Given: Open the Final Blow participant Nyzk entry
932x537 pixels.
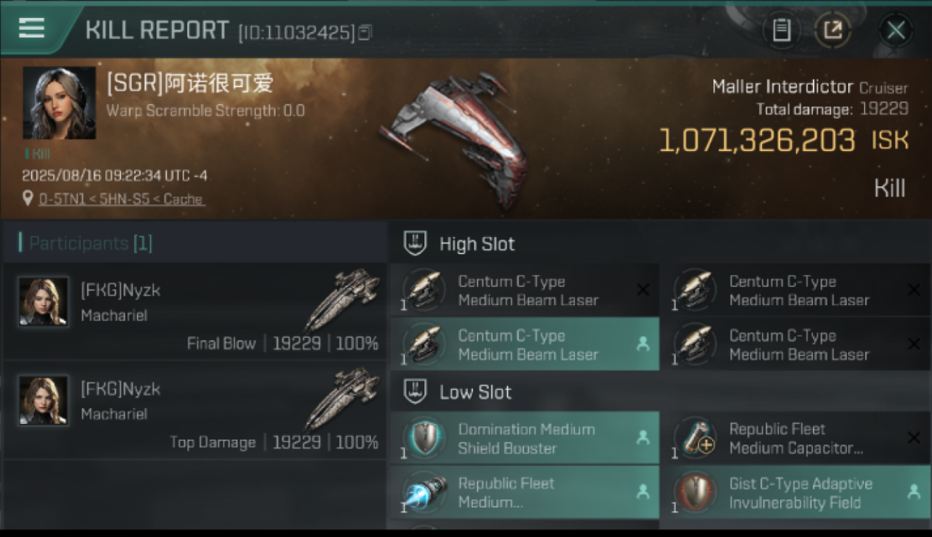Looking at the screenshot, I should [x=195, y=311].
